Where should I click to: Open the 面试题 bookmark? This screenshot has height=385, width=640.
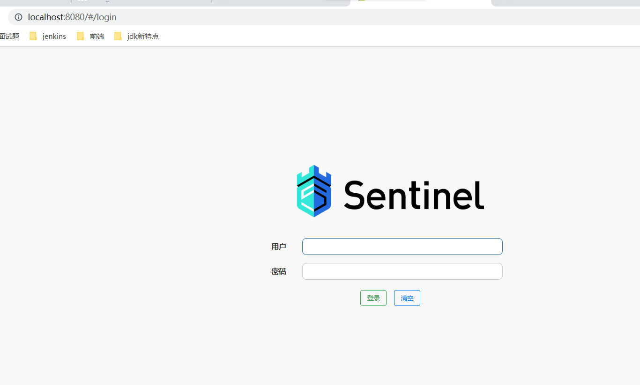[x=9, y=36]
